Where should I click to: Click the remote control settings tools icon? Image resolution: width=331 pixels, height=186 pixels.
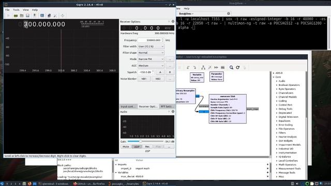(x=55, y=16)
